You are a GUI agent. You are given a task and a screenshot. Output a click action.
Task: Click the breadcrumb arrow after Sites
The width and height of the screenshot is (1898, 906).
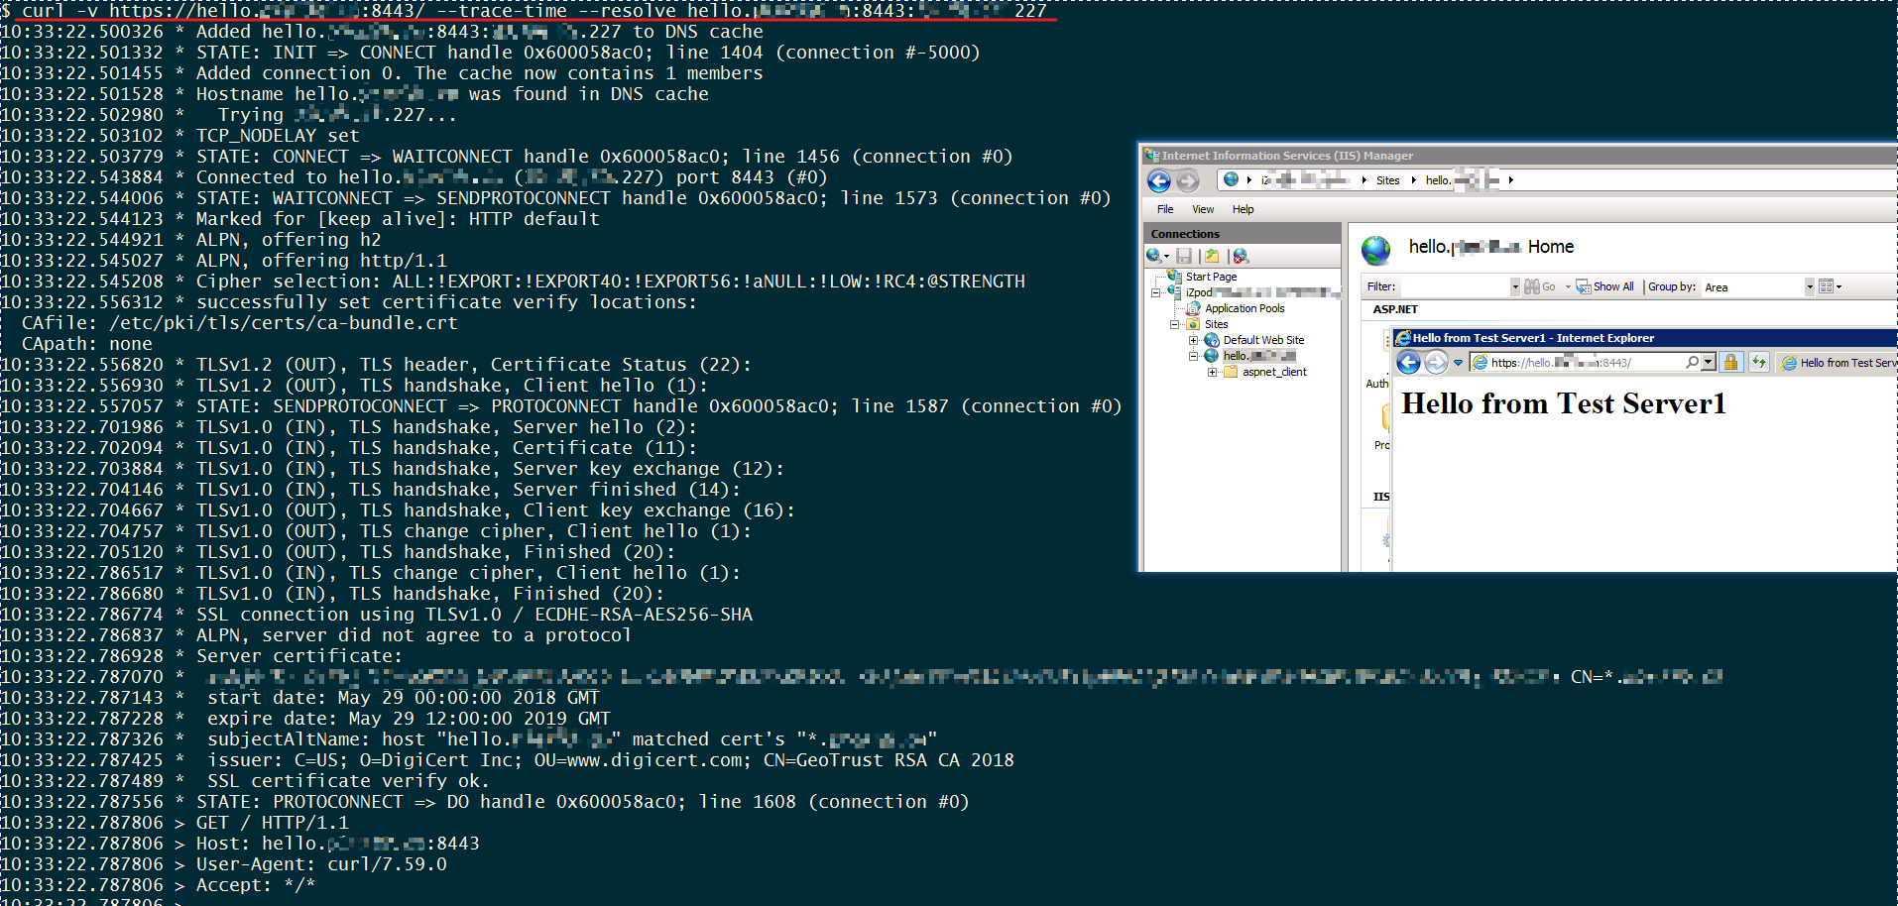(x=1413, y=180)
